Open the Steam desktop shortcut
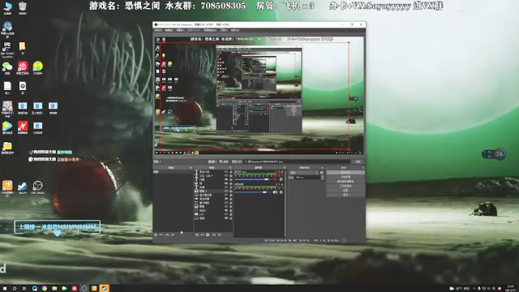519x292 pixels. tap(22, 187)
